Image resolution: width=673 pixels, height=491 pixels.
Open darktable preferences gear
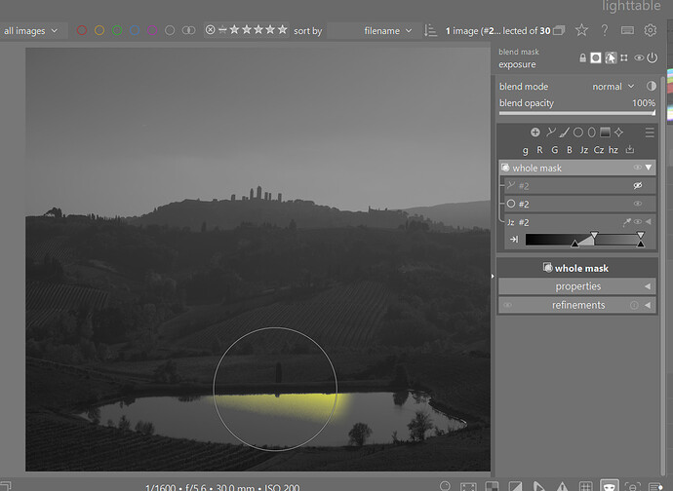pyautogui.click(x=651, y=30)
